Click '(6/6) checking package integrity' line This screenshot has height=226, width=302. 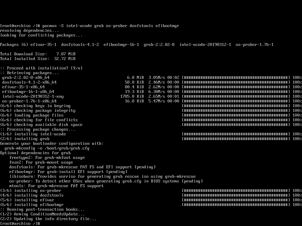tap(37, 111)
